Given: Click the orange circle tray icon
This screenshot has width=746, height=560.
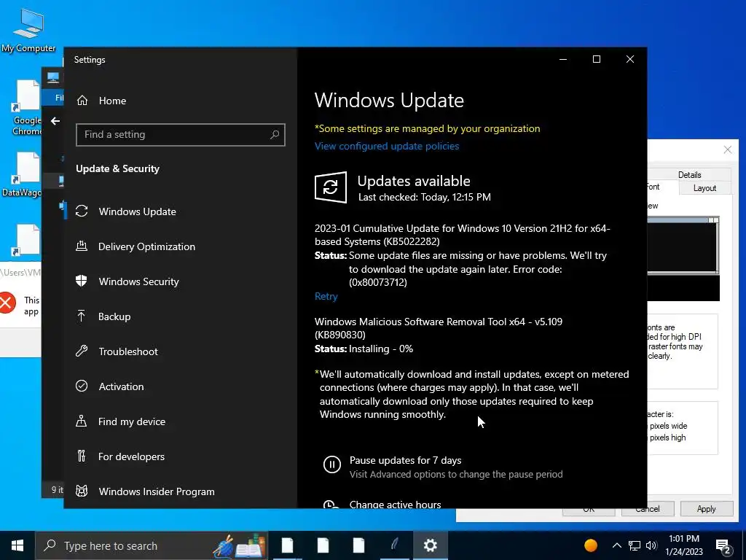Looking at the screenshot, I should tap(590, 545).
